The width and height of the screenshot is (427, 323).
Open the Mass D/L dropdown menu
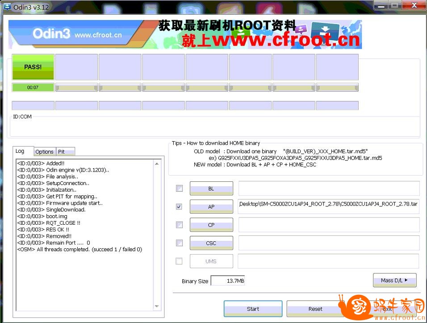pos(394,280)
